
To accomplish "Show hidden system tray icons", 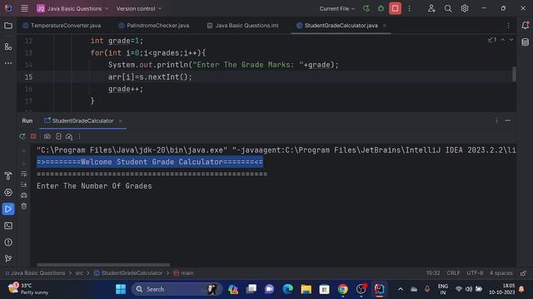I will 401,289.
